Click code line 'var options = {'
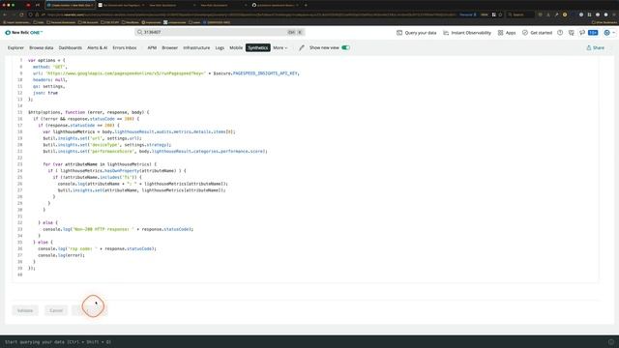The height and width of the screenshot is (348, 619). 46,60
